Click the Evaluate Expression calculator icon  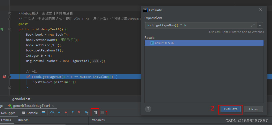95,113
